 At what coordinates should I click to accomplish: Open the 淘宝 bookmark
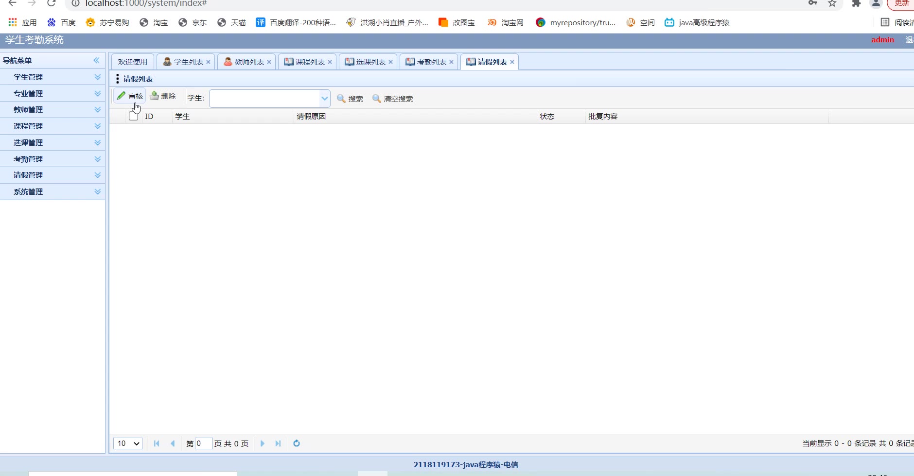click(x=153, y=22)
